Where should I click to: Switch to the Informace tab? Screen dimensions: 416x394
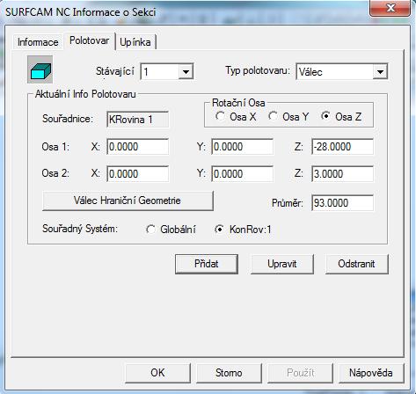click(38, 42)
